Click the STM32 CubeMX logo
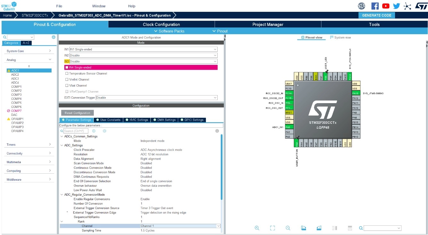Viewport: 428px width, 235px height. pyautogui.click(x=9, y=6)
